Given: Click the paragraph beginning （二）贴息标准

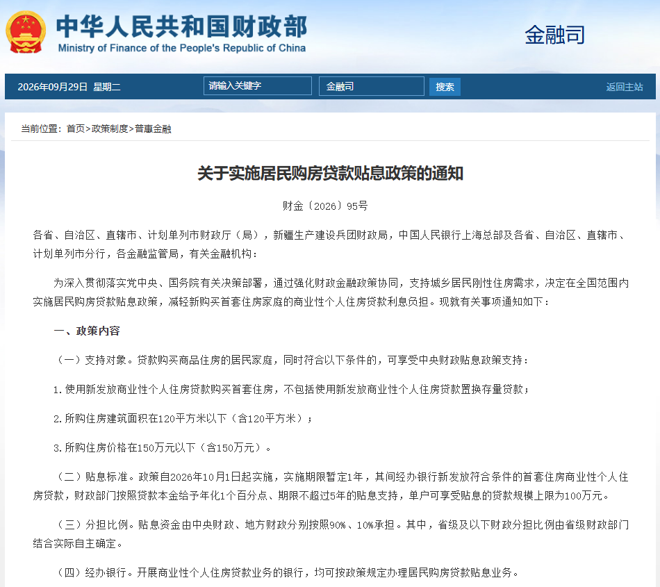Looking at the screenshot, I should 331,486.
